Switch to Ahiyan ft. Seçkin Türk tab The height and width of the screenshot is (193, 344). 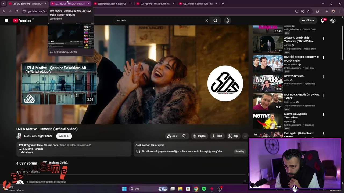coord(198,4)
